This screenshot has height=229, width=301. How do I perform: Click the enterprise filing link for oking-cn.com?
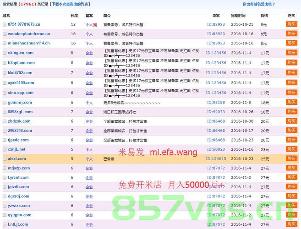click(x=89, y=53)
